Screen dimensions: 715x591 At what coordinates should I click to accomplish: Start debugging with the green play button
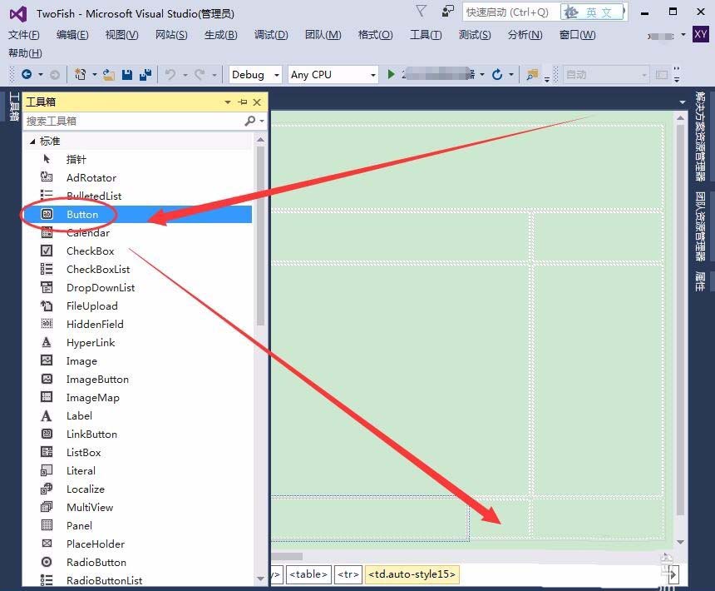390,74
